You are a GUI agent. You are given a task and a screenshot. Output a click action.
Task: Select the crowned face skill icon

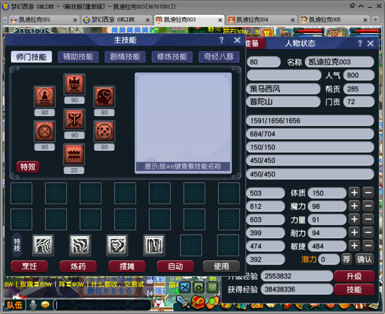[74, 84]
